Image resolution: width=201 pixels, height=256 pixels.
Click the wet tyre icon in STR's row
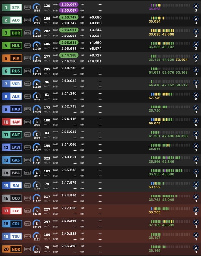point(196,5)
